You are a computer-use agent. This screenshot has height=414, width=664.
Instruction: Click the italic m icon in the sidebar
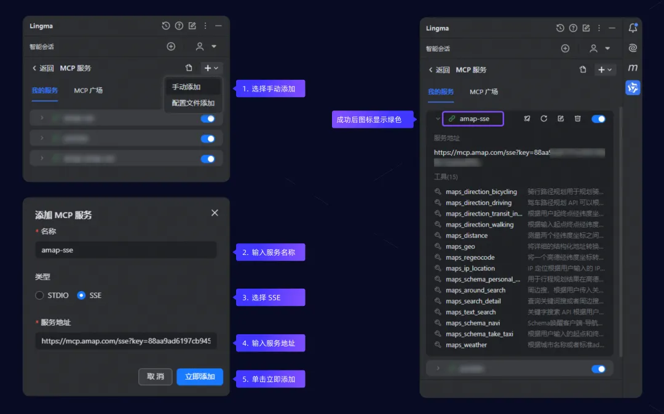pyautogui.click(x=633, y=68)
